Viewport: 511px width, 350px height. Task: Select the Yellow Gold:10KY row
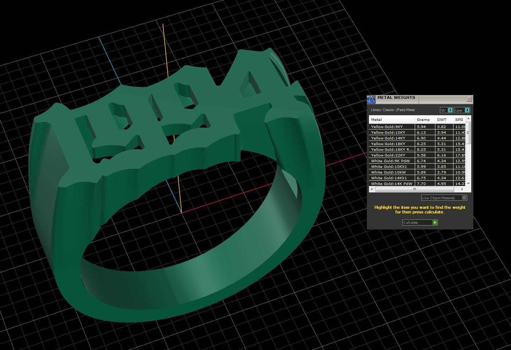point(417,132)
